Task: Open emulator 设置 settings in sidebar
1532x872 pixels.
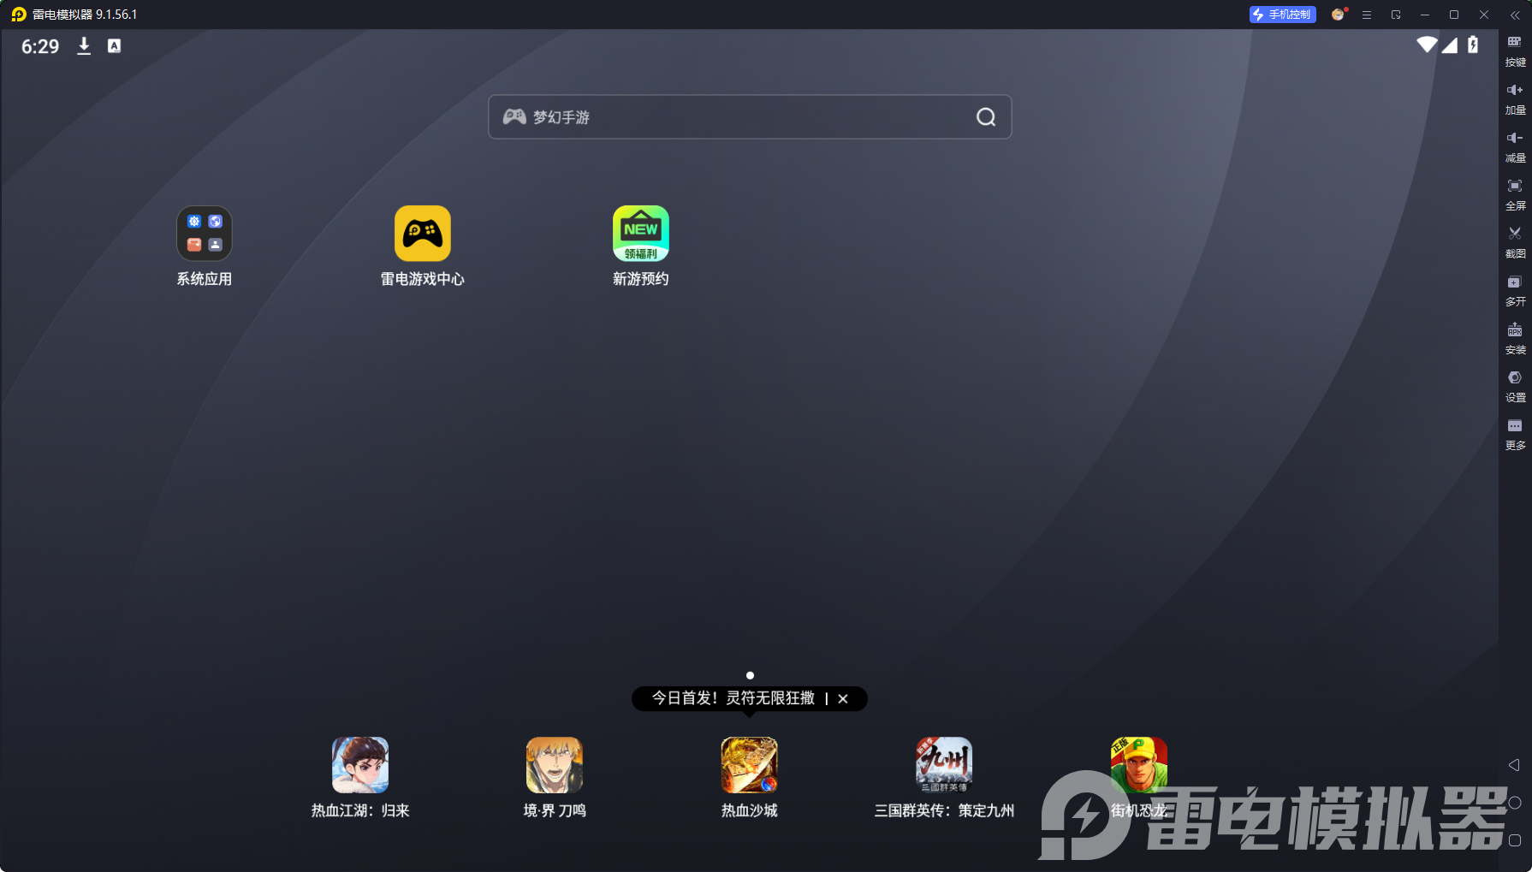Action: click(1515, 385)
